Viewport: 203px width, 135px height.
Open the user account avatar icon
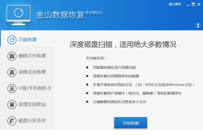click(198, 25)
